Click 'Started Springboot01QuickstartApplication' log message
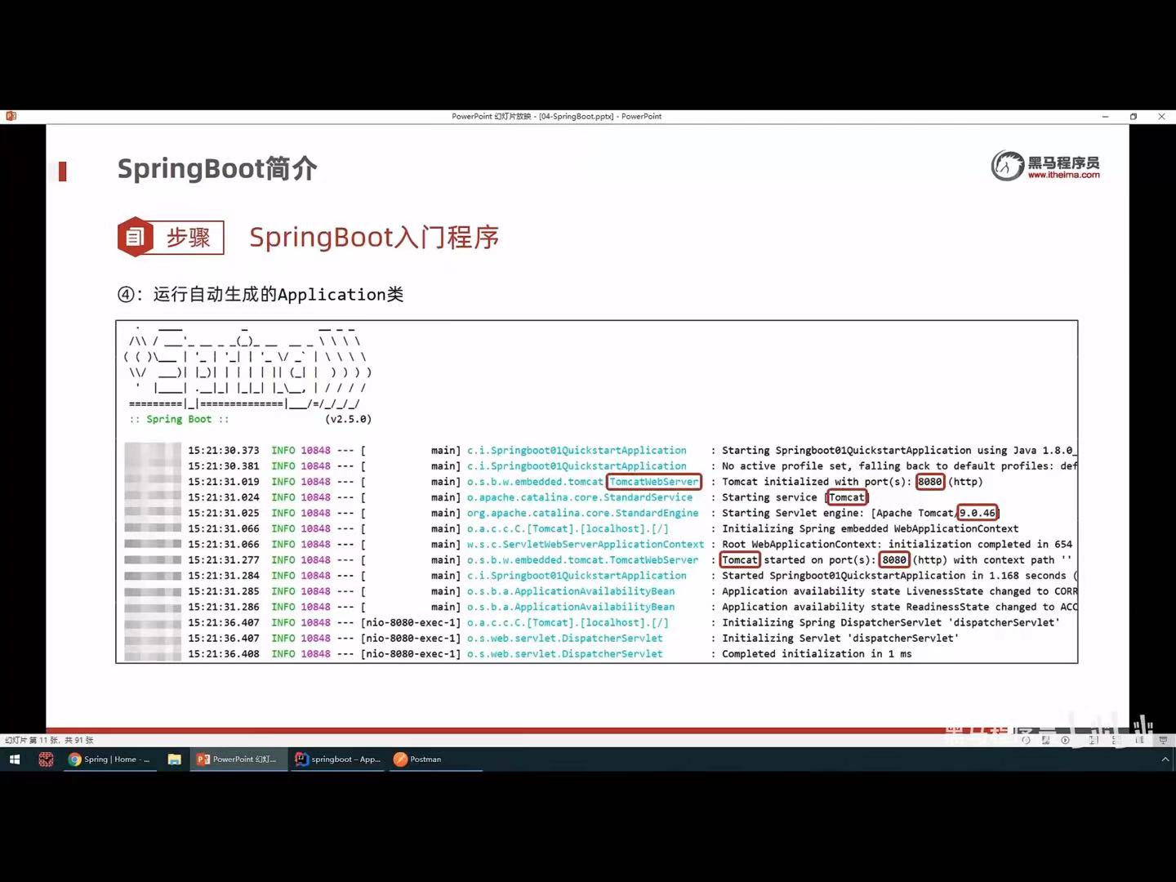This screenshot has height=882, width=1176. click(x=898, y=576)
